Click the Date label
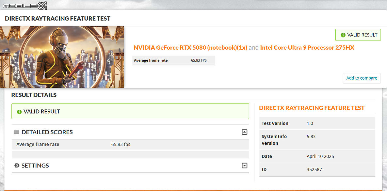The image size is (387, 191). [x=267, y=156]
